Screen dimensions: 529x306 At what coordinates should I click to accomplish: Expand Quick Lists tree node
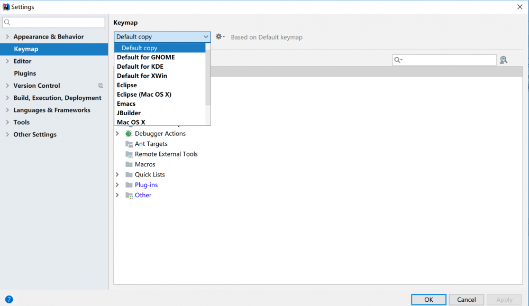117,174
